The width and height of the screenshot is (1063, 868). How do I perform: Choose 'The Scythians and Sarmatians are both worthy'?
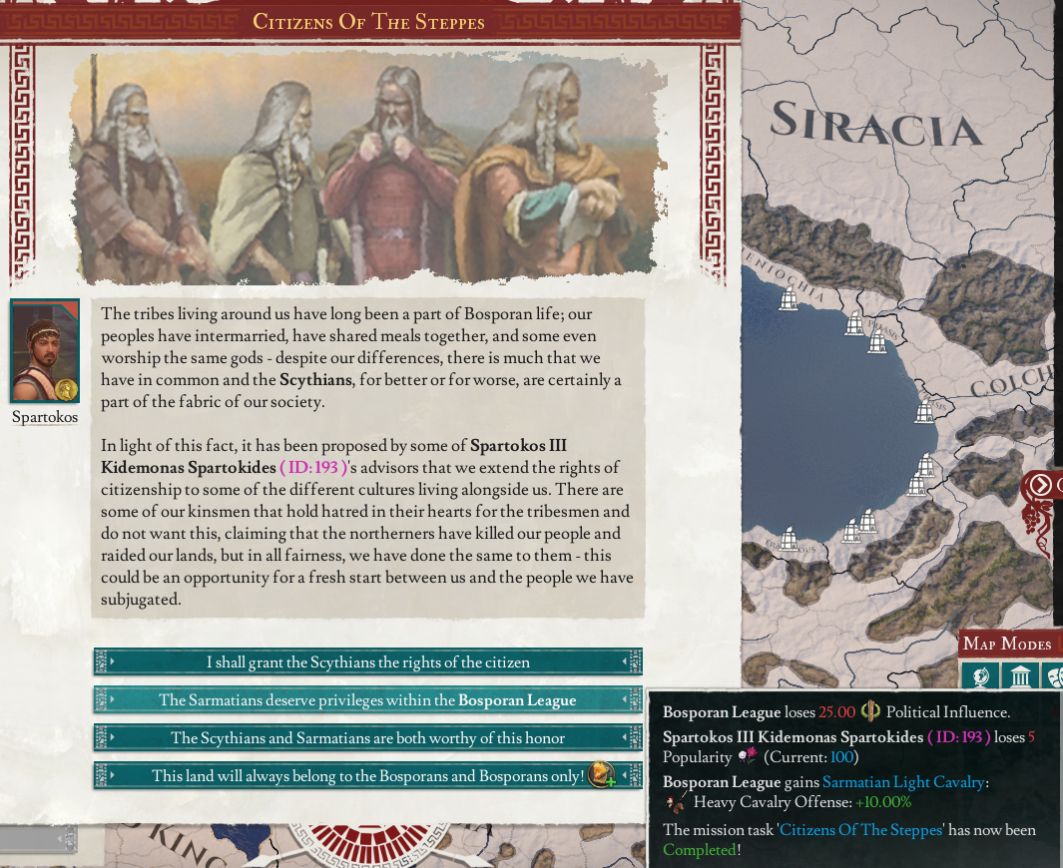click(x=367, y=738)
